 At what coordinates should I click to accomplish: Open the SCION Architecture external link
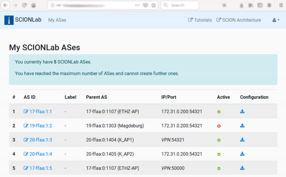pyautogui.click(x=238, y=20)
